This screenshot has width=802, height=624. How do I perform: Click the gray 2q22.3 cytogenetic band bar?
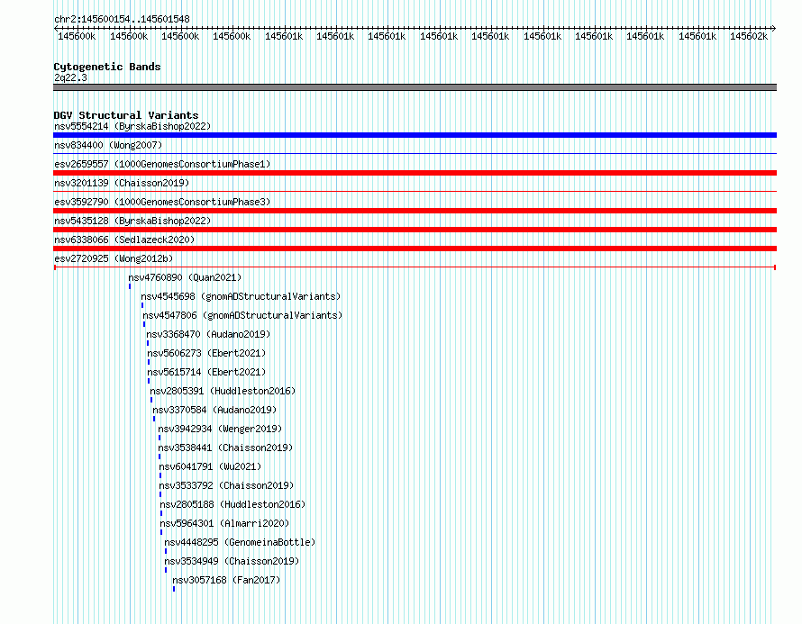point(415,87)
